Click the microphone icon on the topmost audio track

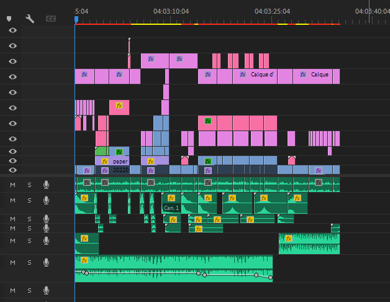[x=46, y=185]
